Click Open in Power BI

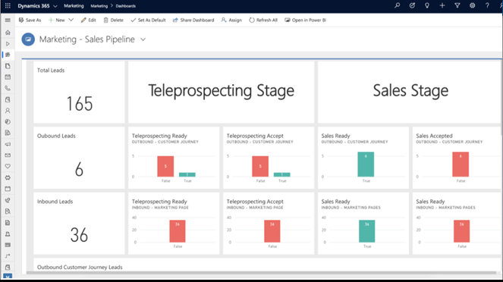pyautogui.click(x=305, y=20)
